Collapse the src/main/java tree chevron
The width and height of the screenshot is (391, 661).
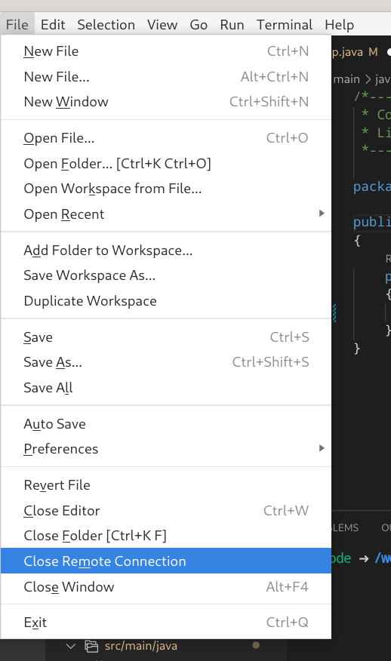tap(70, 646)
